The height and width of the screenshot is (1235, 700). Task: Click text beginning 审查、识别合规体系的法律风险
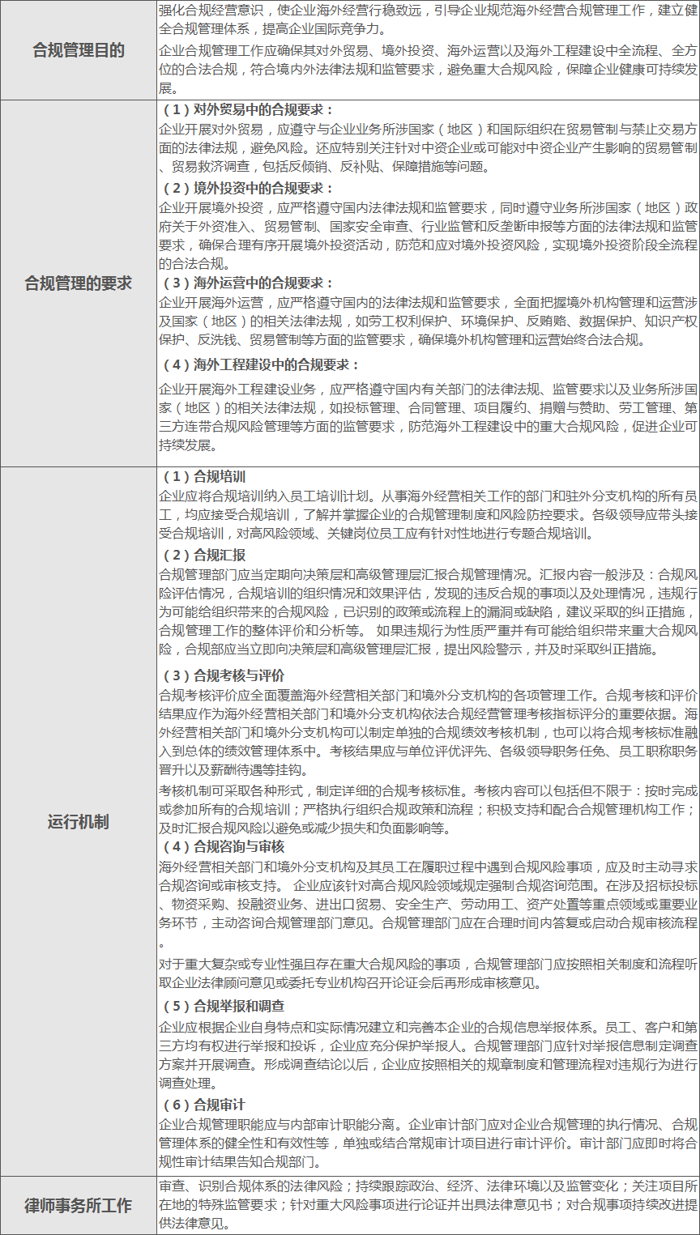[x=428, y=1205]
